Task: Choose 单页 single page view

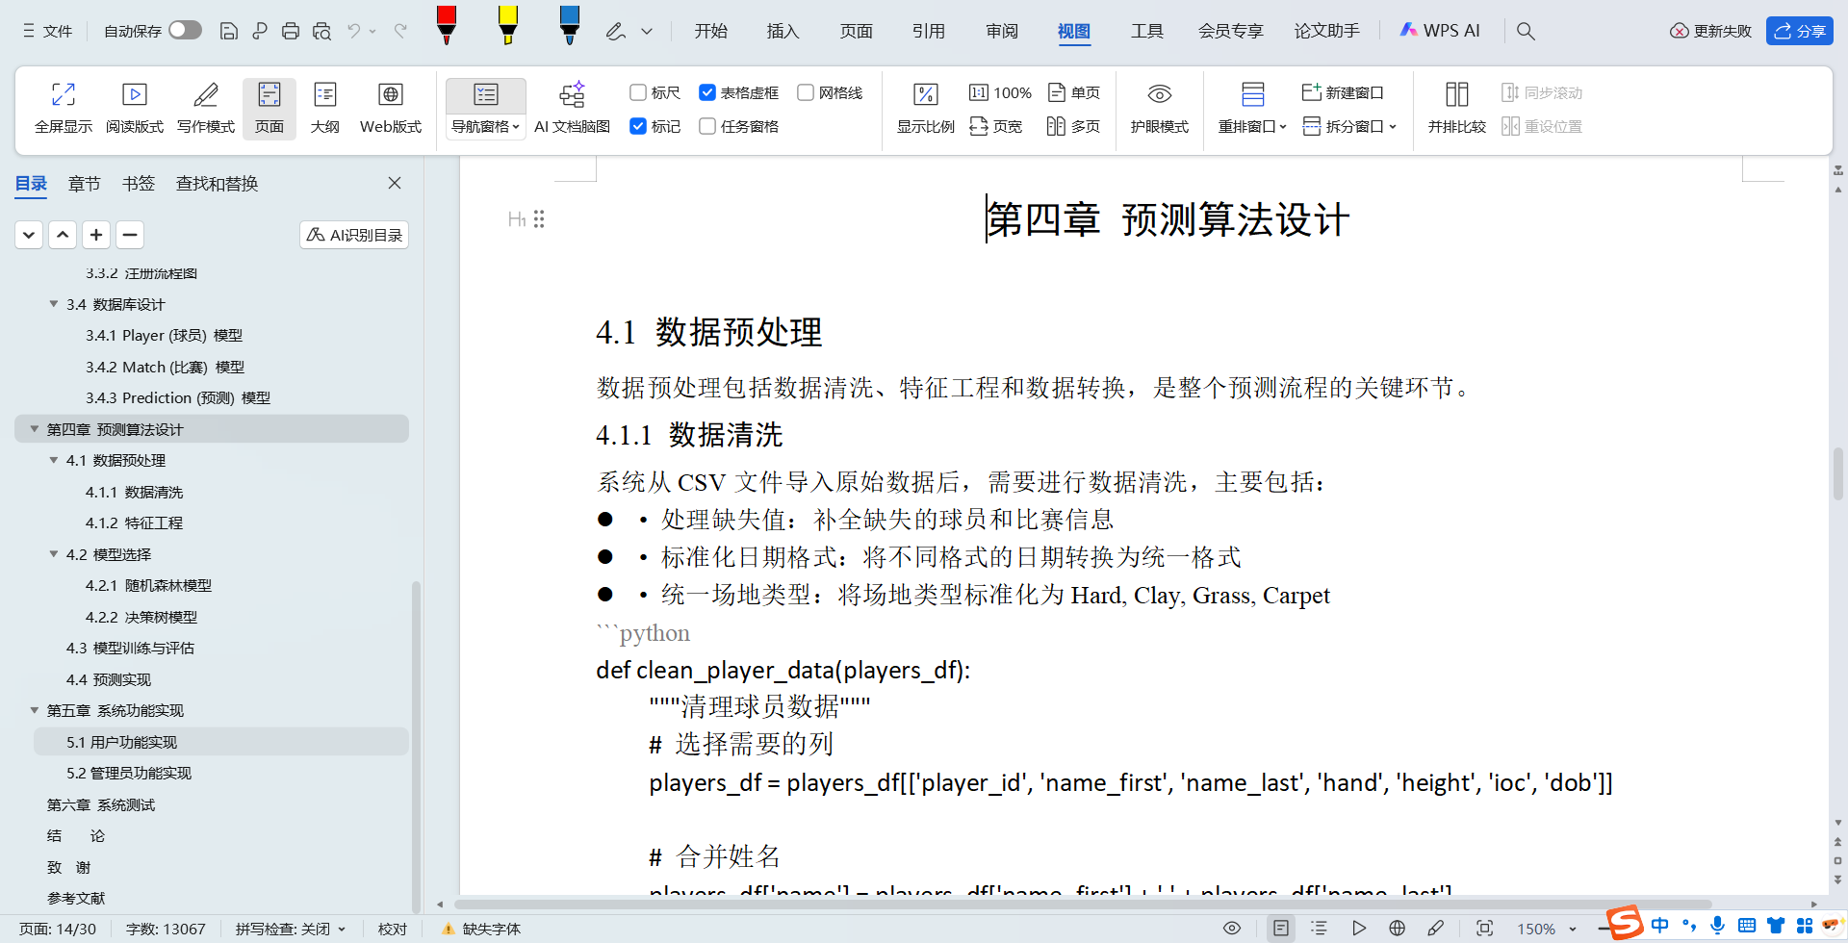Action: click(1074, 92)
